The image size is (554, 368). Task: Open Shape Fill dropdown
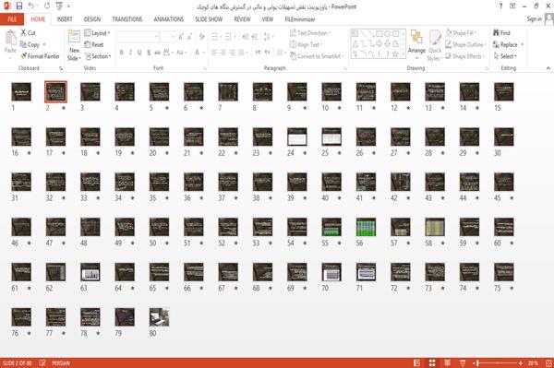coord(461,33)
